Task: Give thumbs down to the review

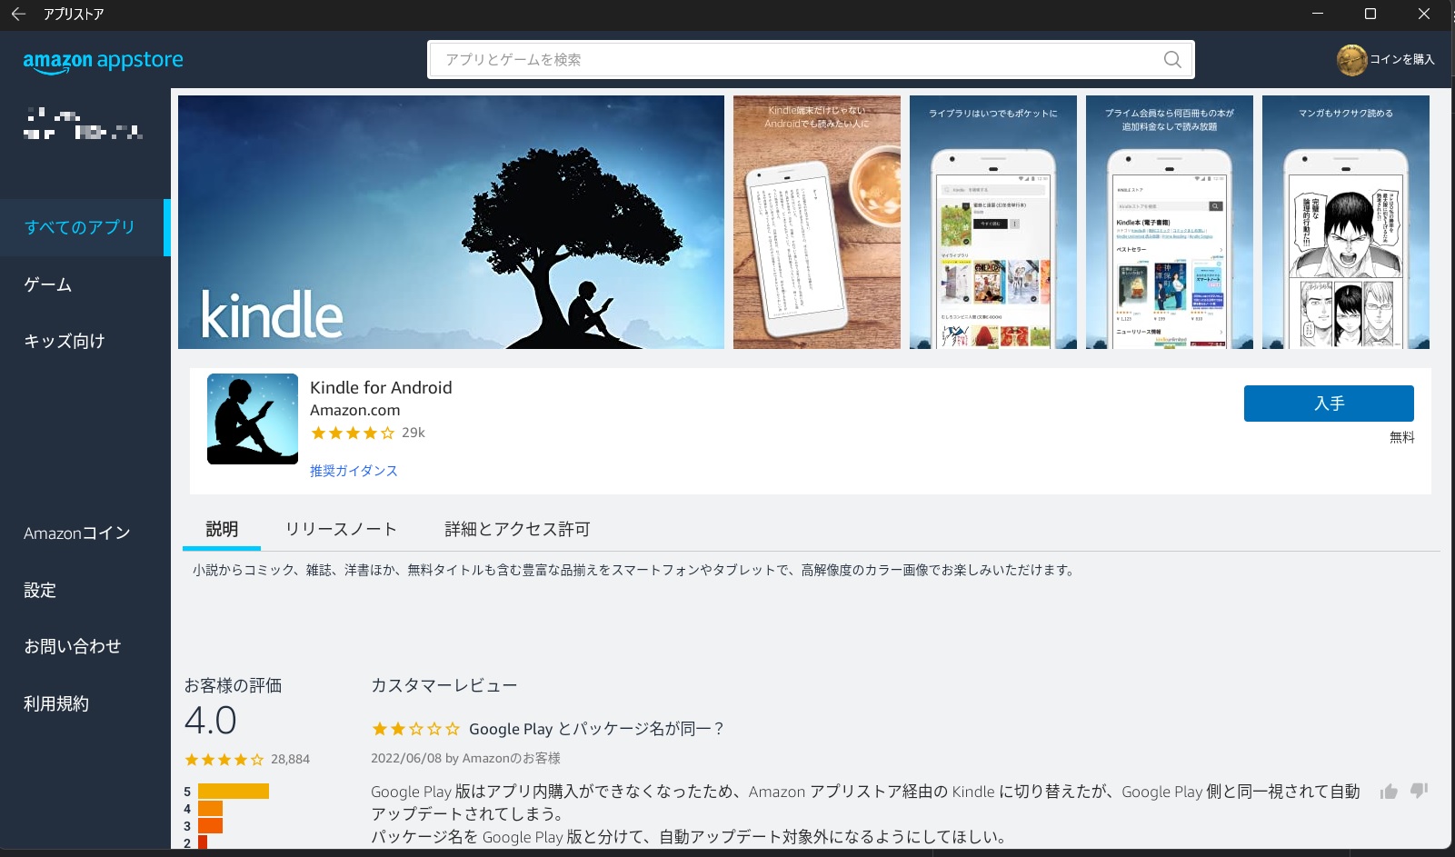Action: point(1419,792)
